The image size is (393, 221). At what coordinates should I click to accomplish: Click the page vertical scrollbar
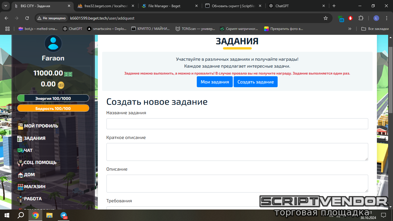tap(390, 80)
